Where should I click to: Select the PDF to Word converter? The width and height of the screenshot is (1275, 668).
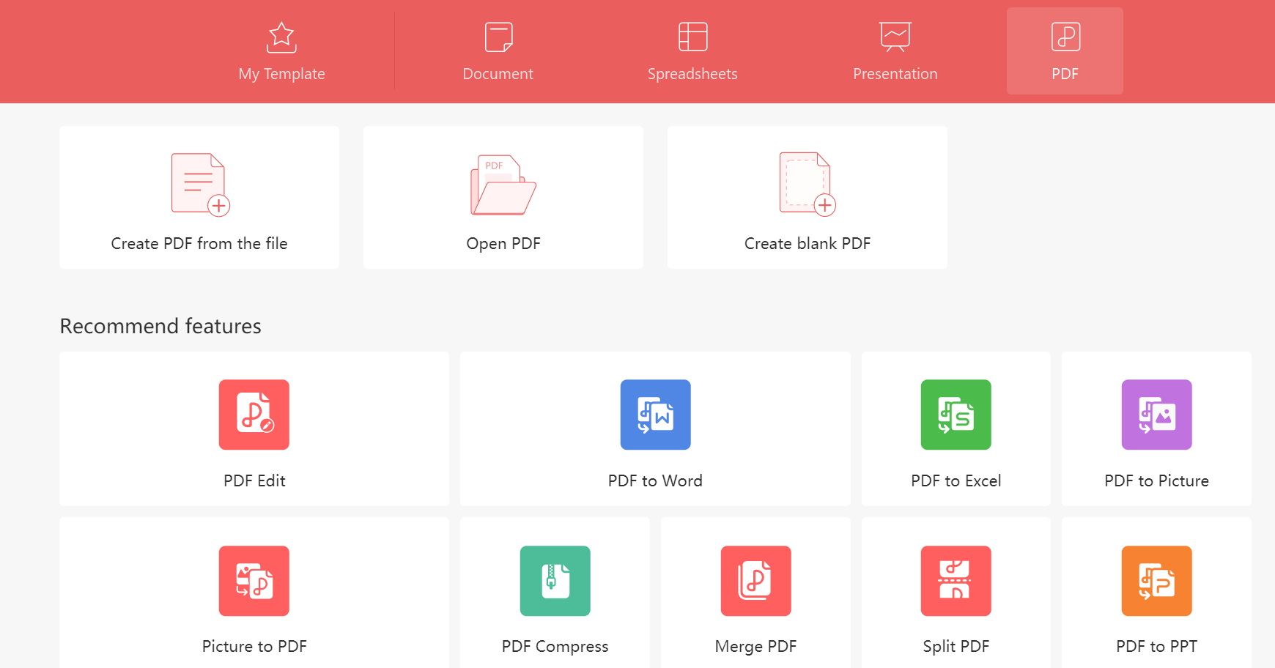click(x=654, y=429)
